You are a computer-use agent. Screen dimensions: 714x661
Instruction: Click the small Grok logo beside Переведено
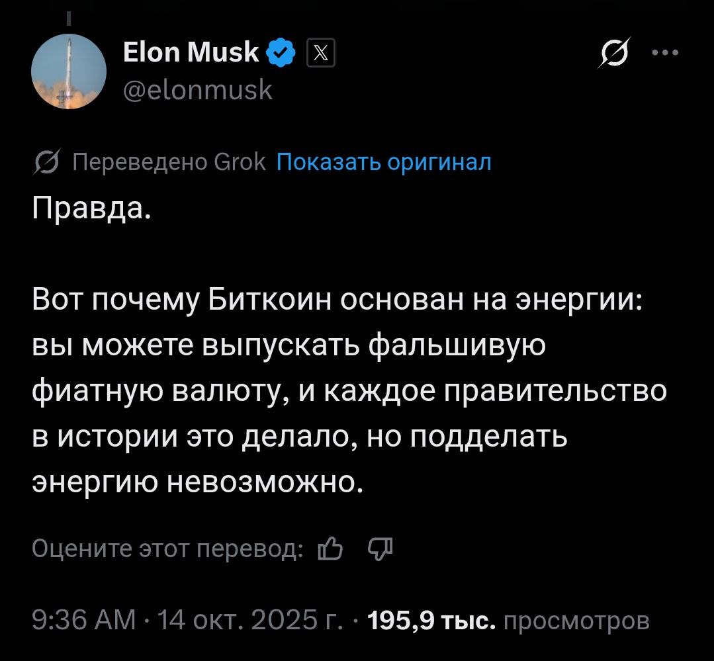(46, 161)
